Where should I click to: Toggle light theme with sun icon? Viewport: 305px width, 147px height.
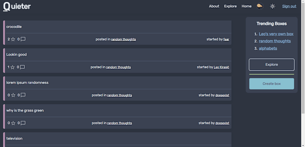tap(273, 6)
